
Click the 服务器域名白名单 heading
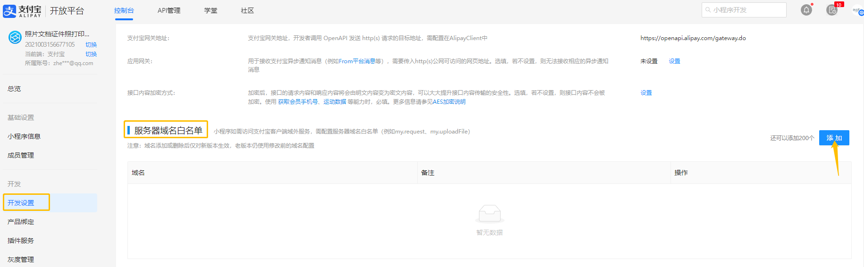(x=168, y=131)
